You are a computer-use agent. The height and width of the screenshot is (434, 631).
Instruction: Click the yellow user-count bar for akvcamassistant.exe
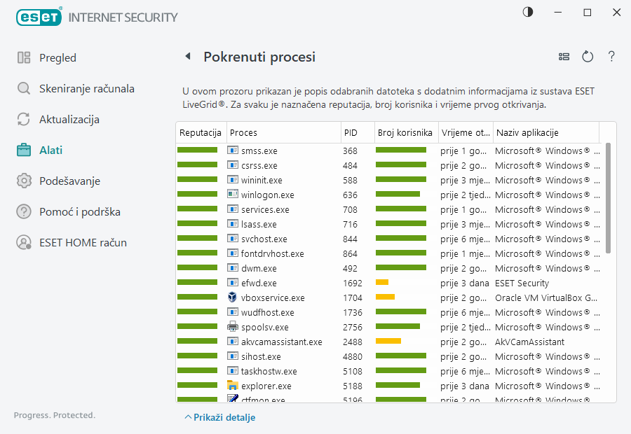(x=388, y=342)
